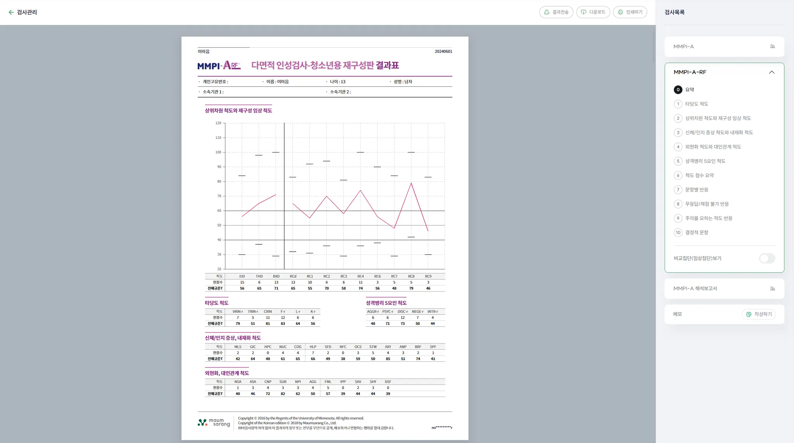Screen dimensions: 794x443
Task: Expand the MMPI-A test item
Action: tap(684, 46)
